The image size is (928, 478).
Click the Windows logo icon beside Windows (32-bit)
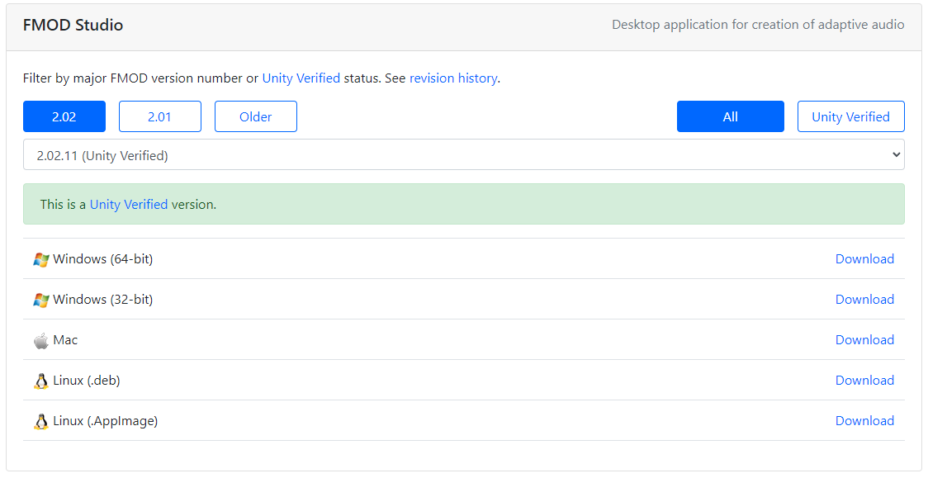[40, 300]
